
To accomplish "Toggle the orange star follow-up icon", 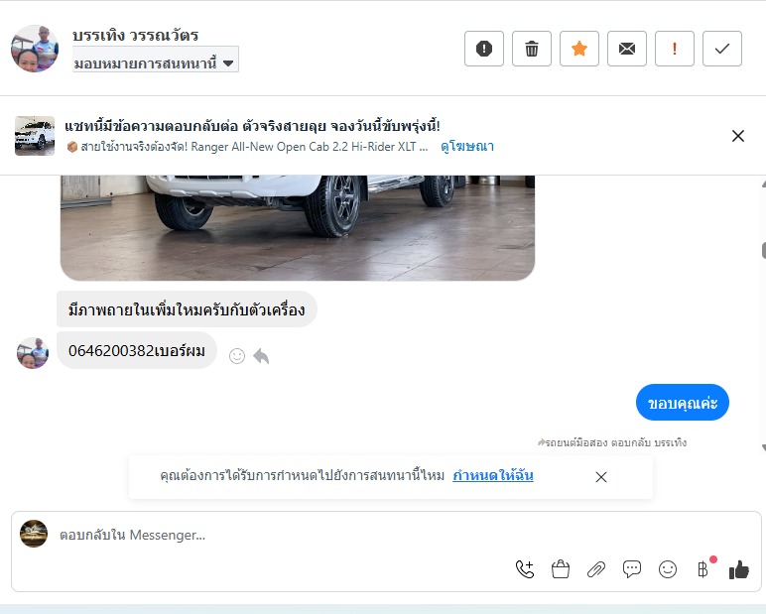I will pyautogui.click(x=578, y=49).
